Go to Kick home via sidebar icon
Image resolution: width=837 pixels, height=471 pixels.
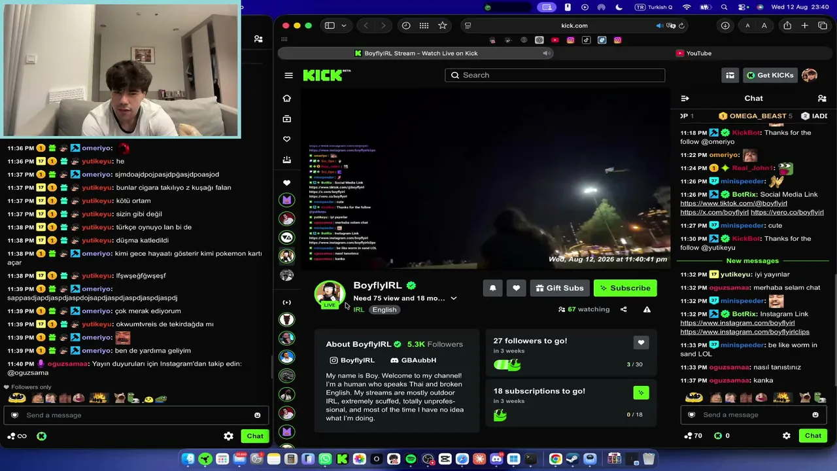pyautogui.click(x=286, y=98)
